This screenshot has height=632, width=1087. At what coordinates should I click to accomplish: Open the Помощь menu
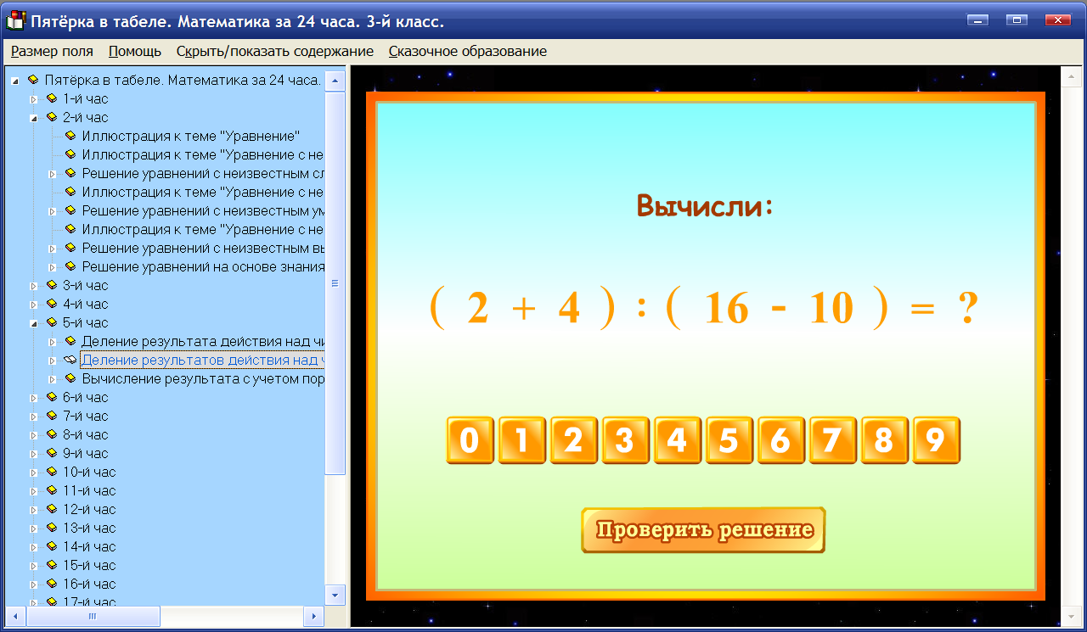click(135, 51)
